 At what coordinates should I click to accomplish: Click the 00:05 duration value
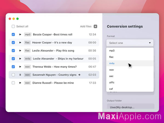(x=92, y=58)
